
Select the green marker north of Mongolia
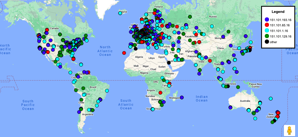[228, 32]
